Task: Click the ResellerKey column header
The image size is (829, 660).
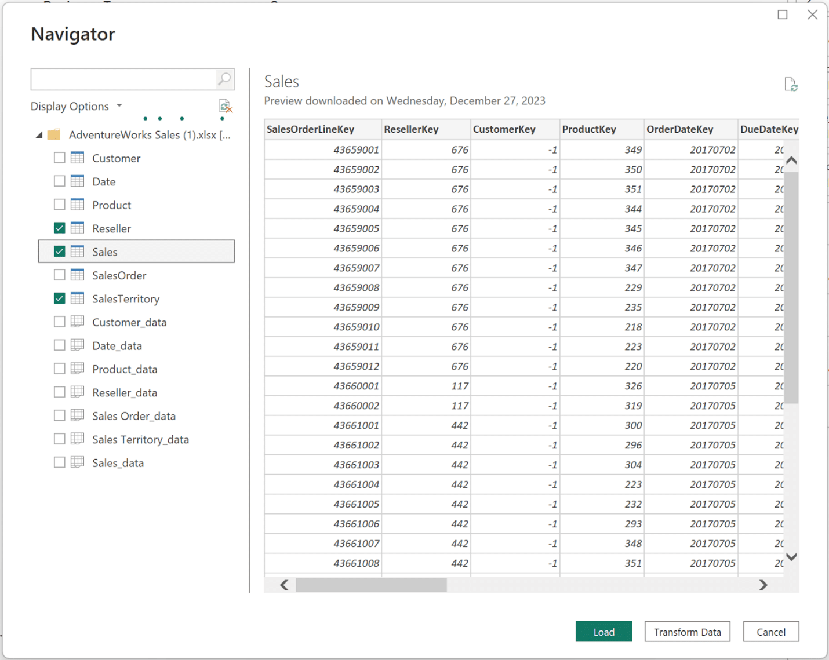Action: tap(426, 129)
